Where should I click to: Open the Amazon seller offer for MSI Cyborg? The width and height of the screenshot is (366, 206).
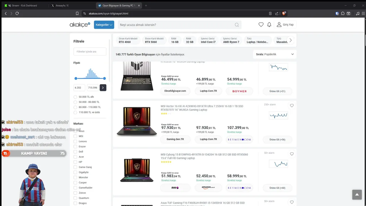[x=208, y=188]
